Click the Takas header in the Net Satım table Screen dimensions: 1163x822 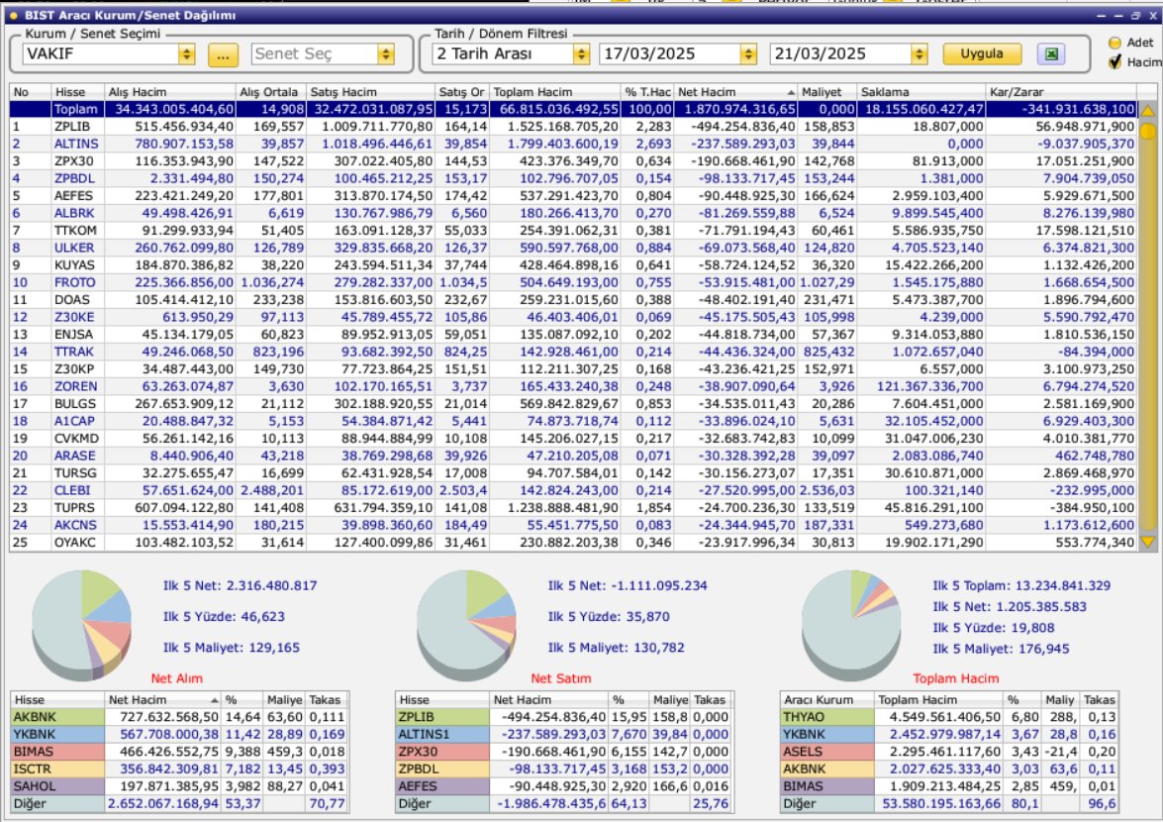(711, 699)
